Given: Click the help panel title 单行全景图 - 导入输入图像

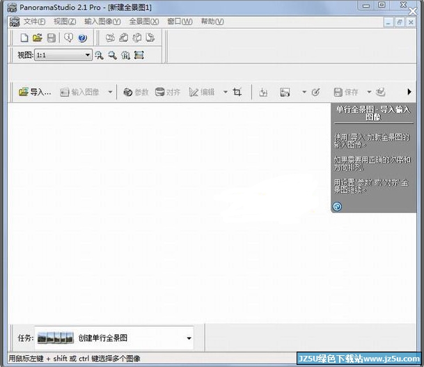Looking at the screenshot, I should (373, 114).
